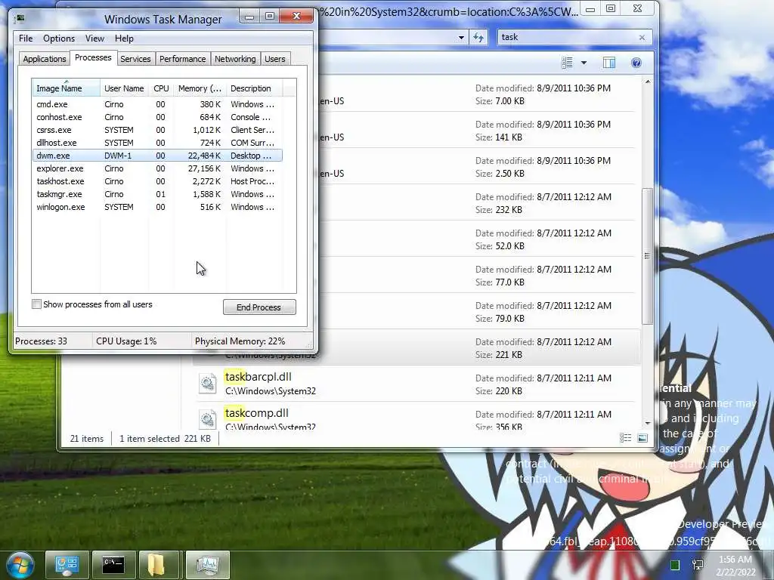Select the conhost.exe process row
This screenshot has height=580, width=774.
pyautogui.click(x=157, y=117)
